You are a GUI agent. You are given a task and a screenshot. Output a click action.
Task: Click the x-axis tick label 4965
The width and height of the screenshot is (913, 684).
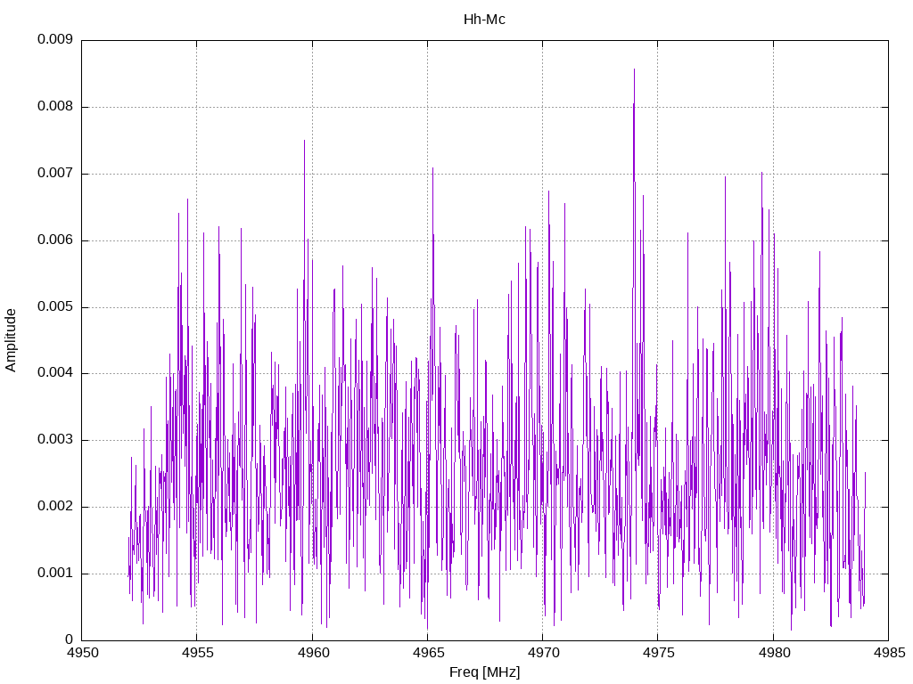[x=428, y=653]
